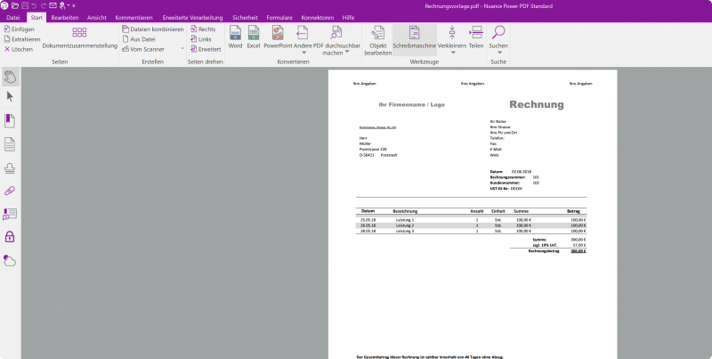The image size is (712, 359).
Task: Create PDF with Aus Datei
Action: point(139,39)
